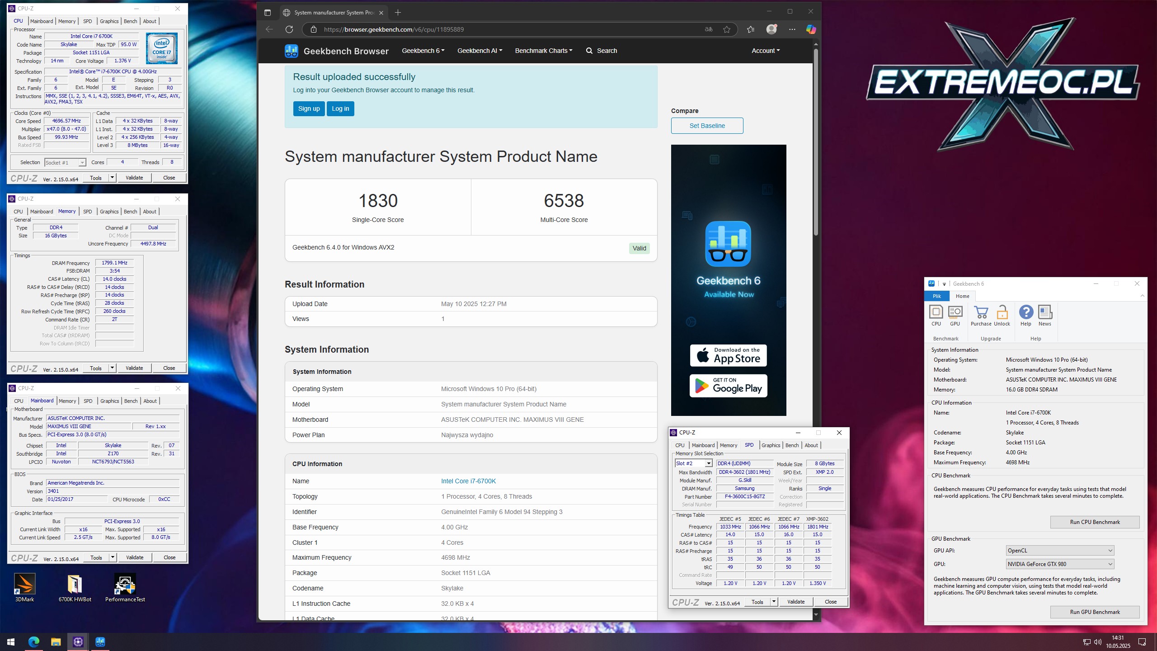Screen dimensions: 1157x651
Task: Open the Slot #2 memory slot dropdown
Action: point(694,463)
